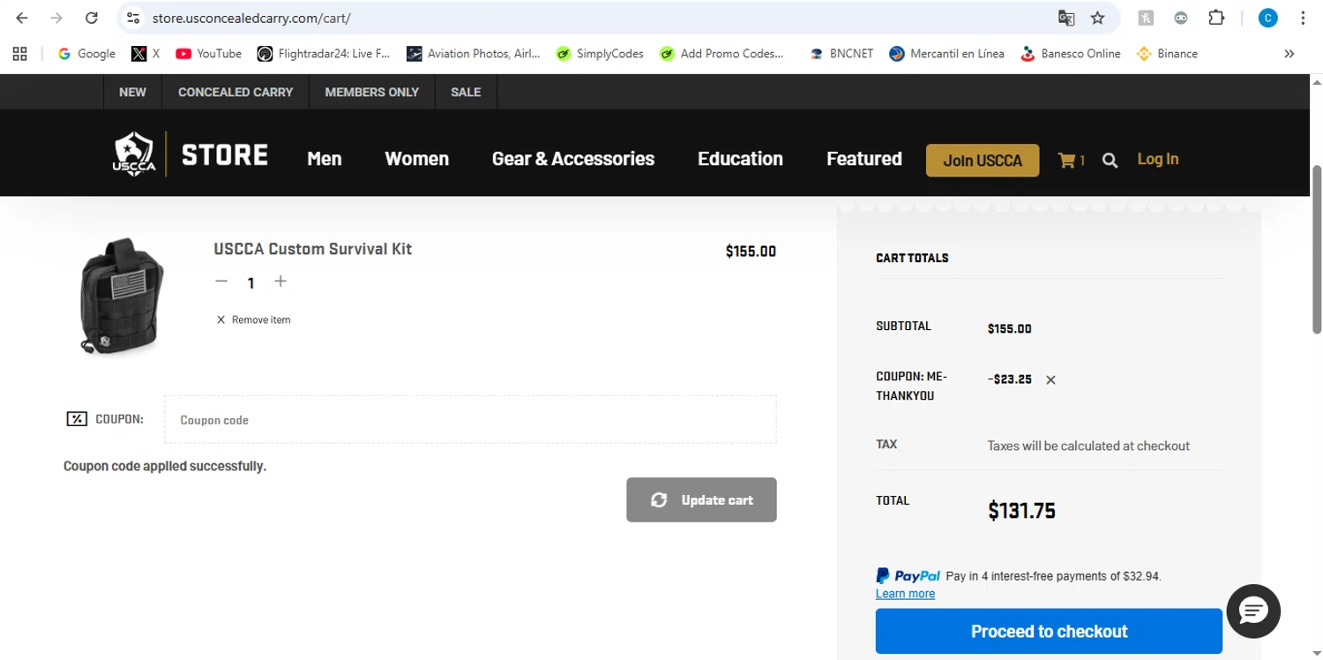
Task: Click 'Coupon code applied successfully.' message
Action: [x=165, y=466]
